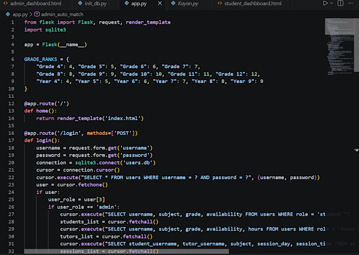
Task: Open the init_db.py tab
Action: pyautogui.click(x=95, y=4)
